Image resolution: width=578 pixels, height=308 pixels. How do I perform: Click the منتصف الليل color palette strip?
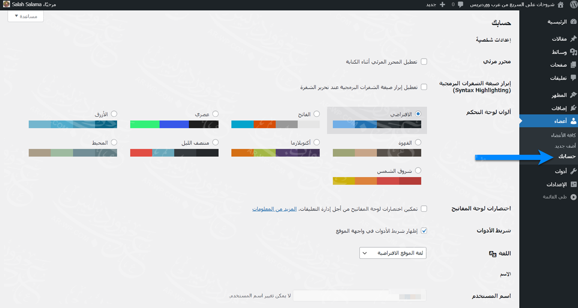(x=174, y=153)
